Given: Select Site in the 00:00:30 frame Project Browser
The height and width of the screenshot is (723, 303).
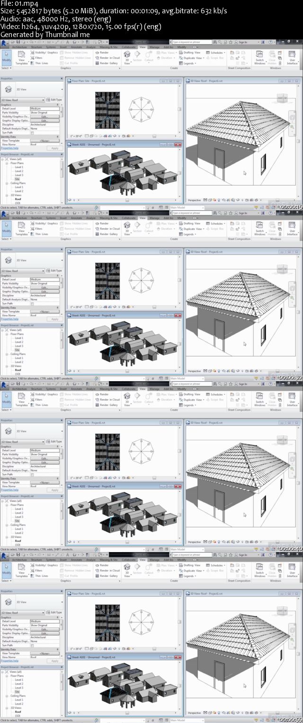Looking at the screenshot, I should pos(17,350).
